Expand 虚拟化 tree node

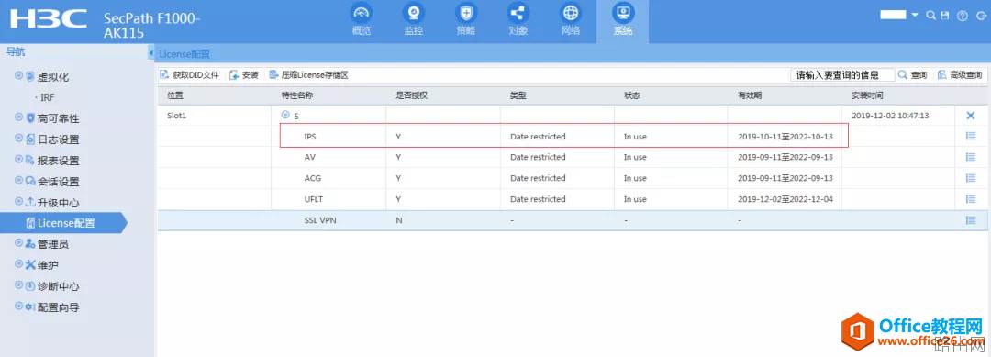click(x=19, y=76)
